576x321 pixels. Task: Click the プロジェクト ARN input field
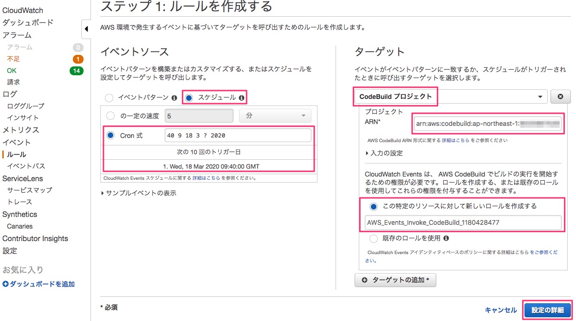pos(489,123)
